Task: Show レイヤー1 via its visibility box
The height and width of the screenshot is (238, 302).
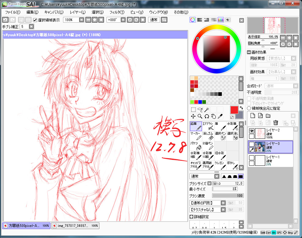Action: 252,158
